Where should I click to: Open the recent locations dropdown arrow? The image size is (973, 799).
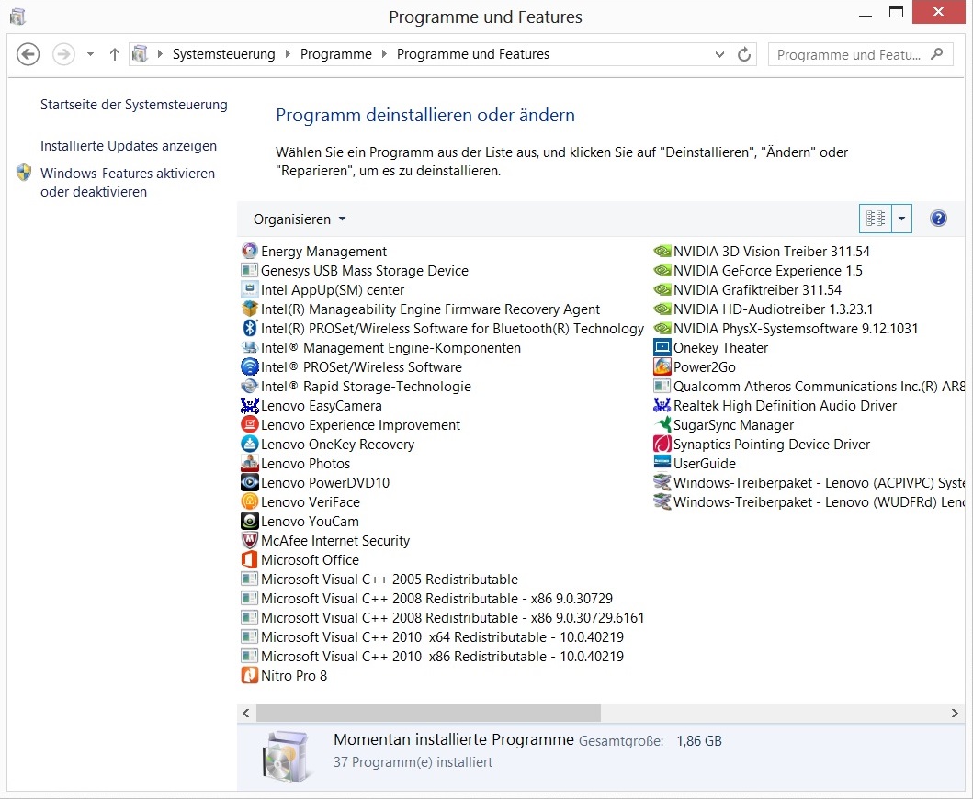(x=91, y=54)
